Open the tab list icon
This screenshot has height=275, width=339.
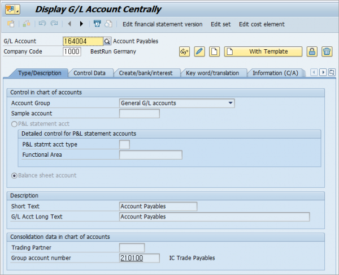click(332, 72)
